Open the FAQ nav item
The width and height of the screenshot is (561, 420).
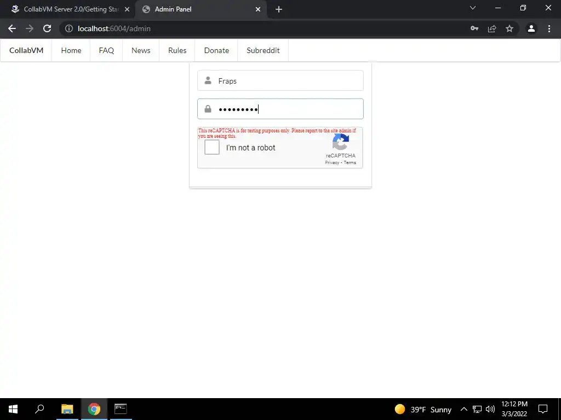coord(106,50)
